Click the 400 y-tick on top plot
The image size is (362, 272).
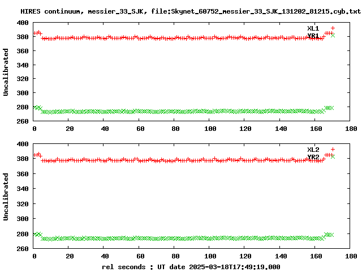23,23
